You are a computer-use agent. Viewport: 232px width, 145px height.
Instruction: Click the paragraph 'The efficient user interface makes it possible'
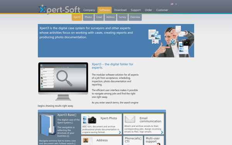pos(115,94)
